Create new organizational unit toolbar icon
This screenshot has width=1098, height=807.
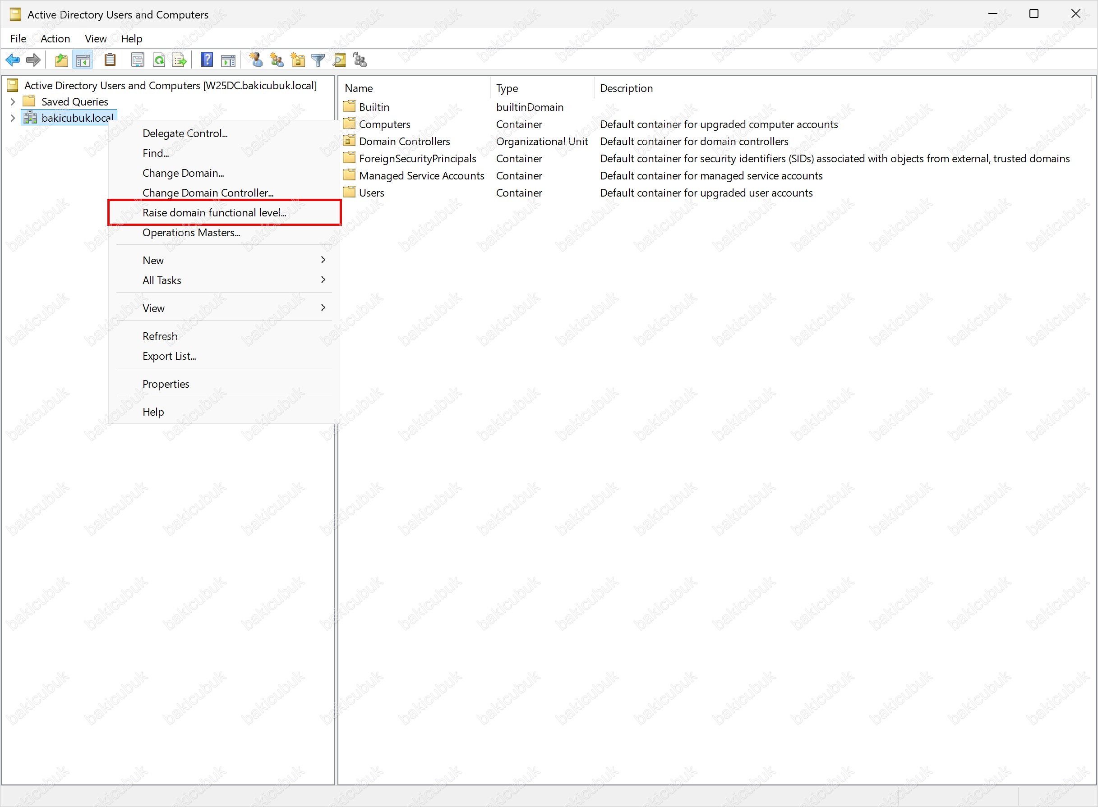(298, 60)
